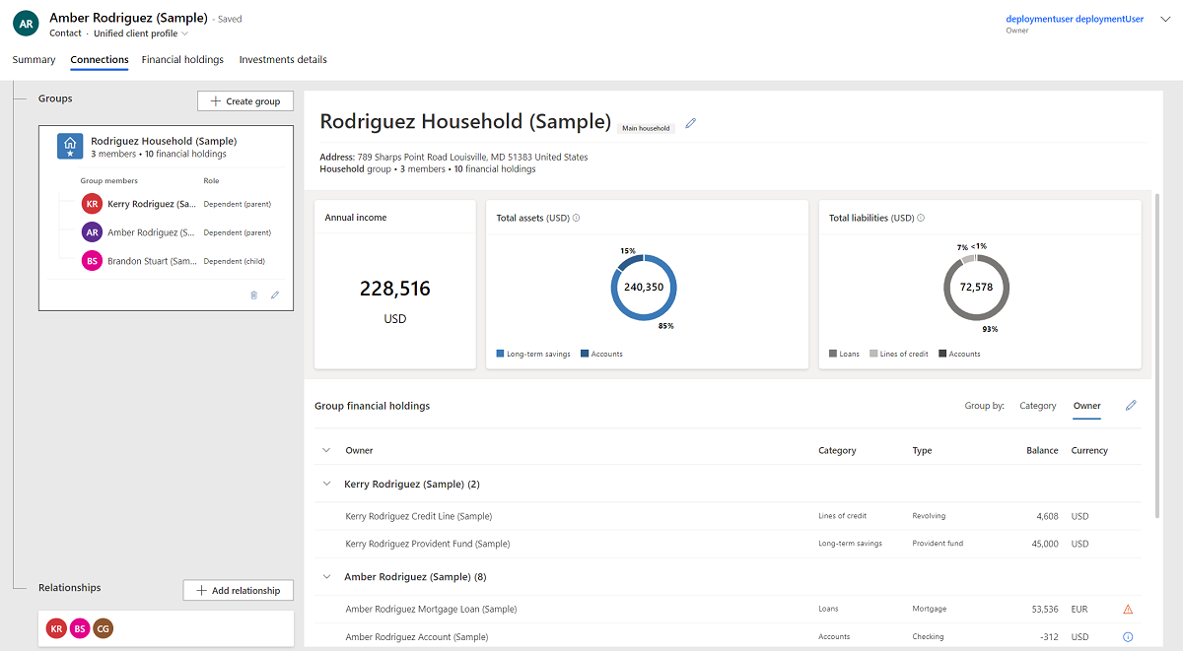
Task: Switch to the Summary tab
Action: click(34, 60)
